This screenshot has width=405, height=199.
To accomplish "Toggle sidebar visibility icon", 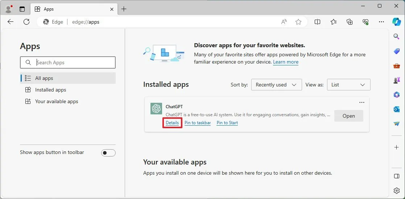I will [x=396, y=176].
